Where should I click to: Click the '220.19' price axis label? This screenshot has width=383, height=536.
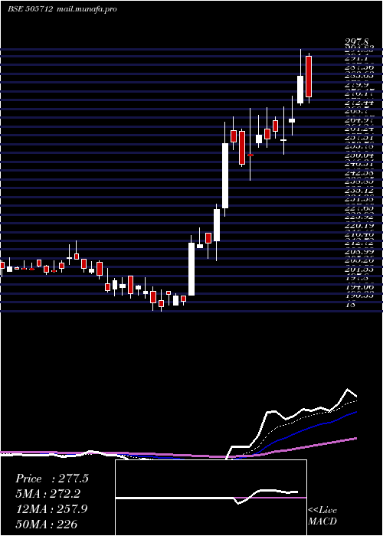tap(359, 226)
